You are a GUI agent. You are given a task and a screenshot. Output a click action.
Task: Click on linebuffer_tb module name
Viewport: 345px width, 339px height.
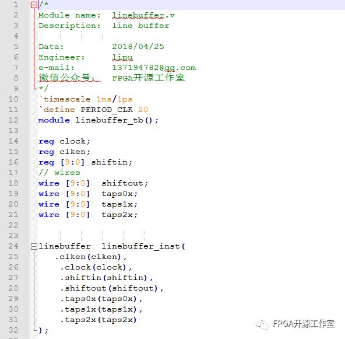[x=110, y=121]
